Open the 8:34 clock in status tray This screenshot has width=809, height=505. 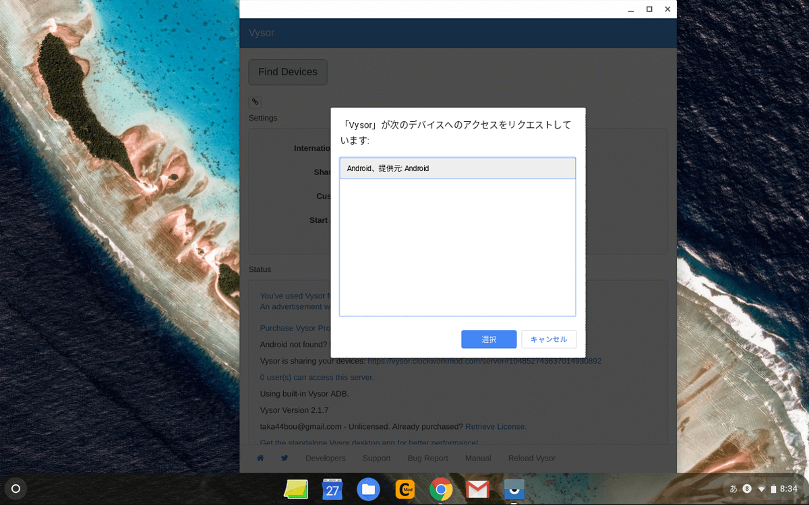788,489
